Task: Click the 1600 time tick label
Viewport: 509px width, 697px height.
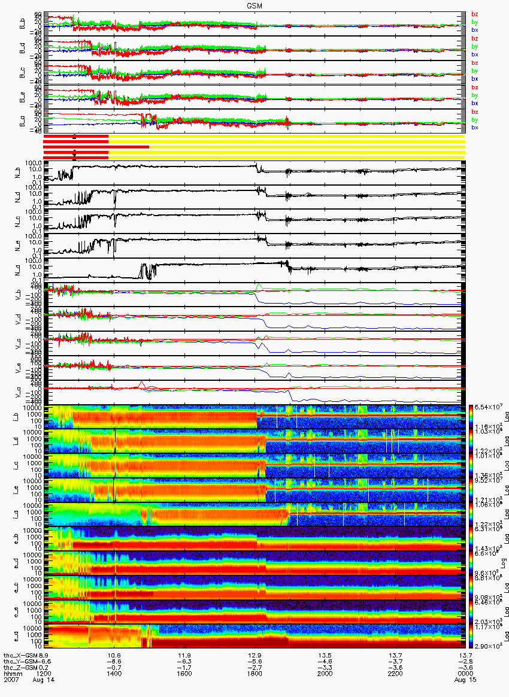Action: [184, 674]
